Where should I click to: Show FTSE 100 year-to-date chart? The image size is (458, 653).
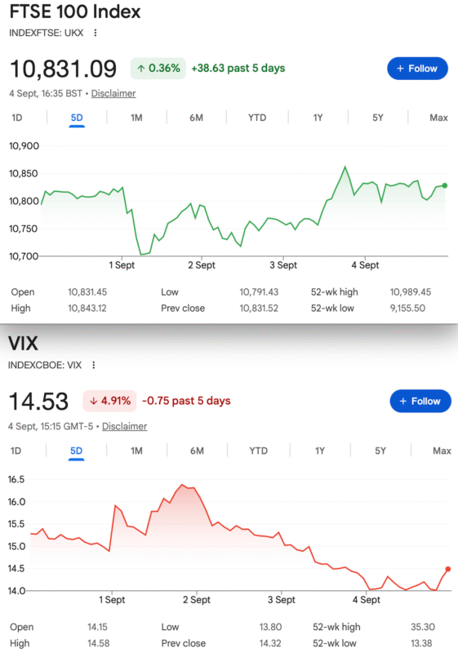point(257,118)
